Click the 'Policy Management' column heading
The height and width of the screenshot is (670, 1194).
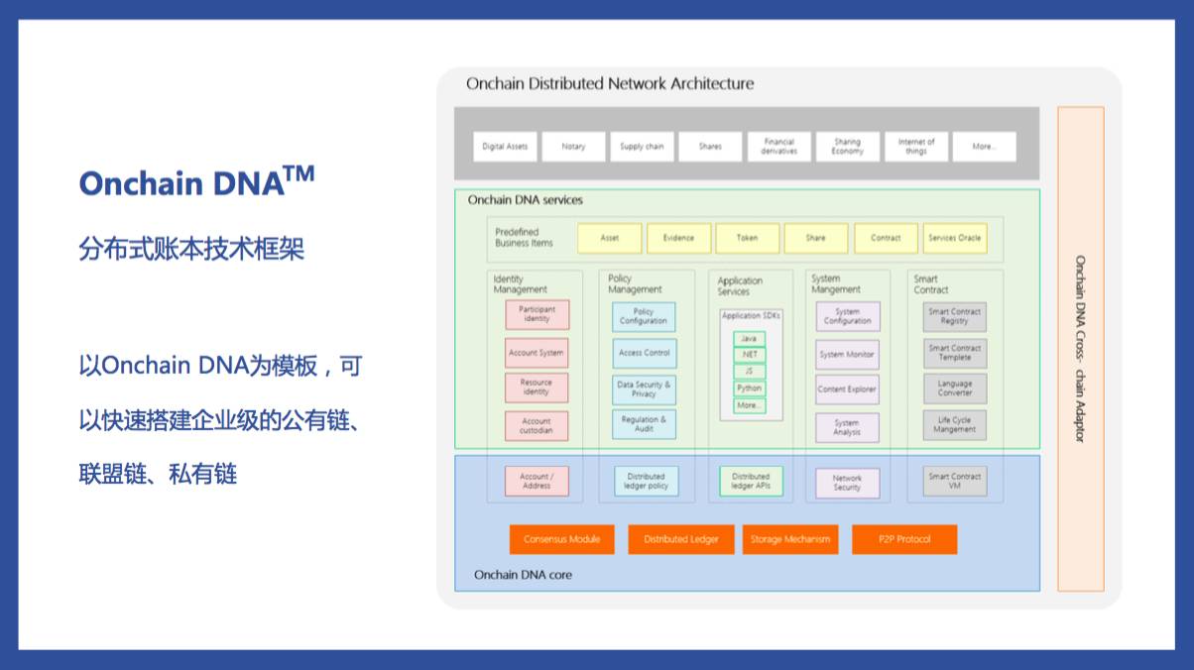click(x=635, y=284)
